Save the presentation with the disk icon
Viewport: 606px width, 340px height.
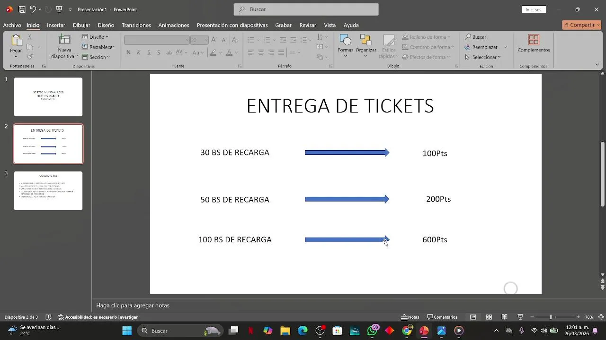coord(22,9)
